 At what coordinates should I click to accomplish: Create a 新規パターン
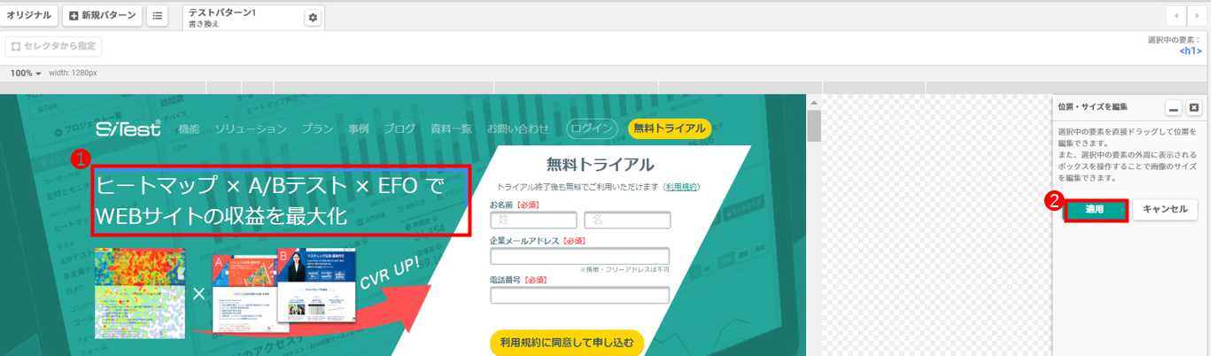[103, 16]
